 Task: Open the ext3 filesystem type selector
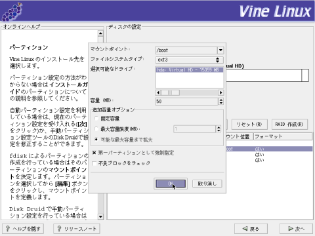189,60
